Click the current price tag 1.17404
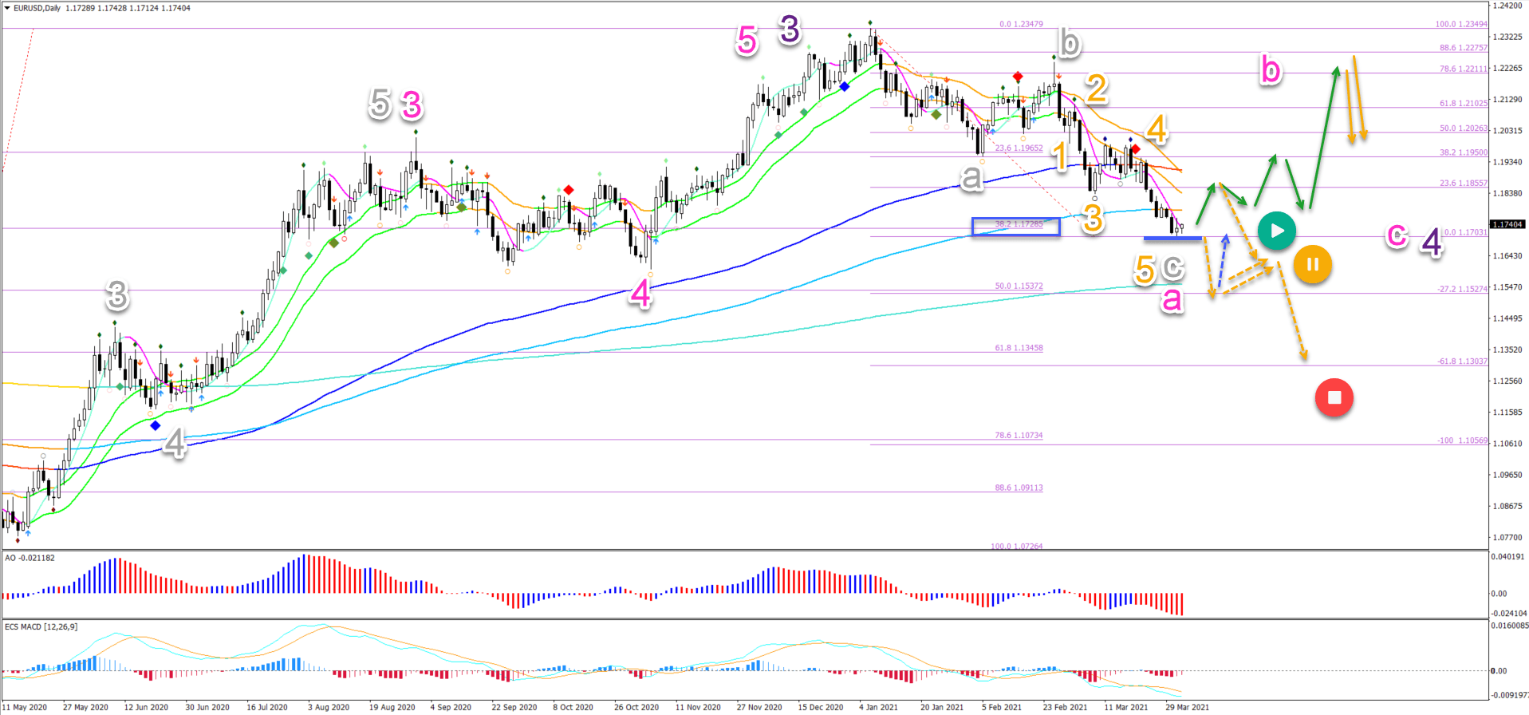Screen dimensions: 1529x715 pyautogui.click(x=1507, y=225)
